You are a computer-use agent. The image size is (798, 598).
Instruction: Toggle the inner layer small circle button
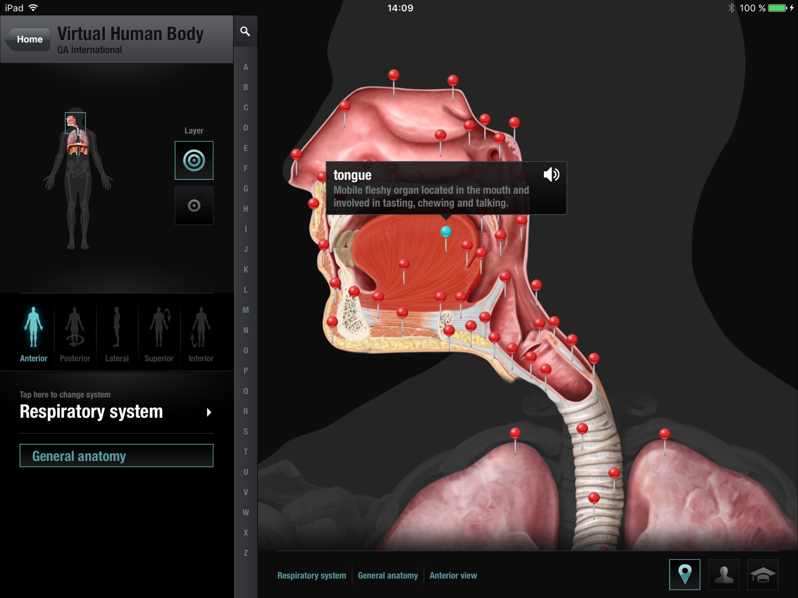194,206
